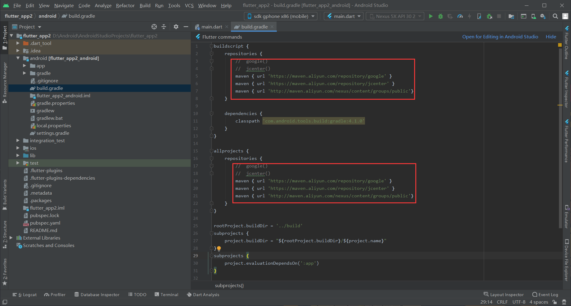Open Device File Explorer side panel
571x306 pixels.
pos(567,260)
